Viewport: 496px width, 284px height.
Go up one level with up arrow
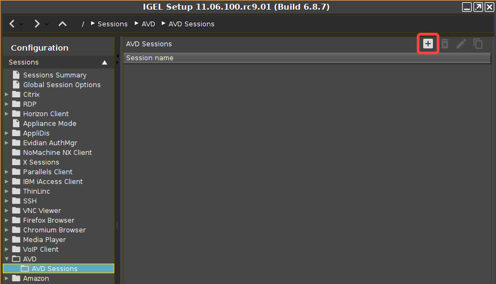click(63, 24)
